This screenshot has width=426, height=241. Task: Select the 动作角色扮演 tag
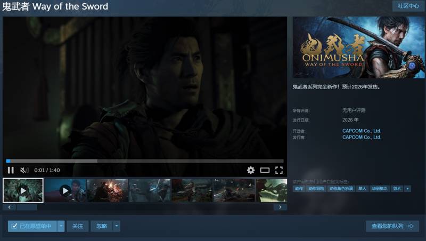click(340, 188)
